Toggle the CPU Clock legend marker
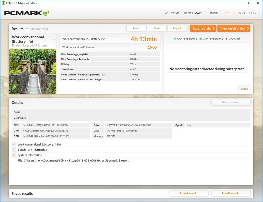Image resolution: width=263 pixels, height=202 pixels. click(227, 39)
